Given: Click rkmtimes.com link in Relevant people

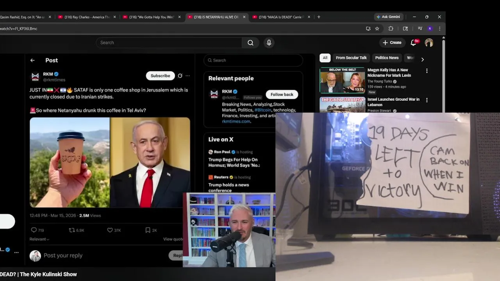Looking at the screenshot, I should [236, 121].
